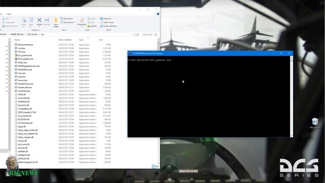
Task: Select the dcs_protect.exe file icon
Action: pos(16,55)
